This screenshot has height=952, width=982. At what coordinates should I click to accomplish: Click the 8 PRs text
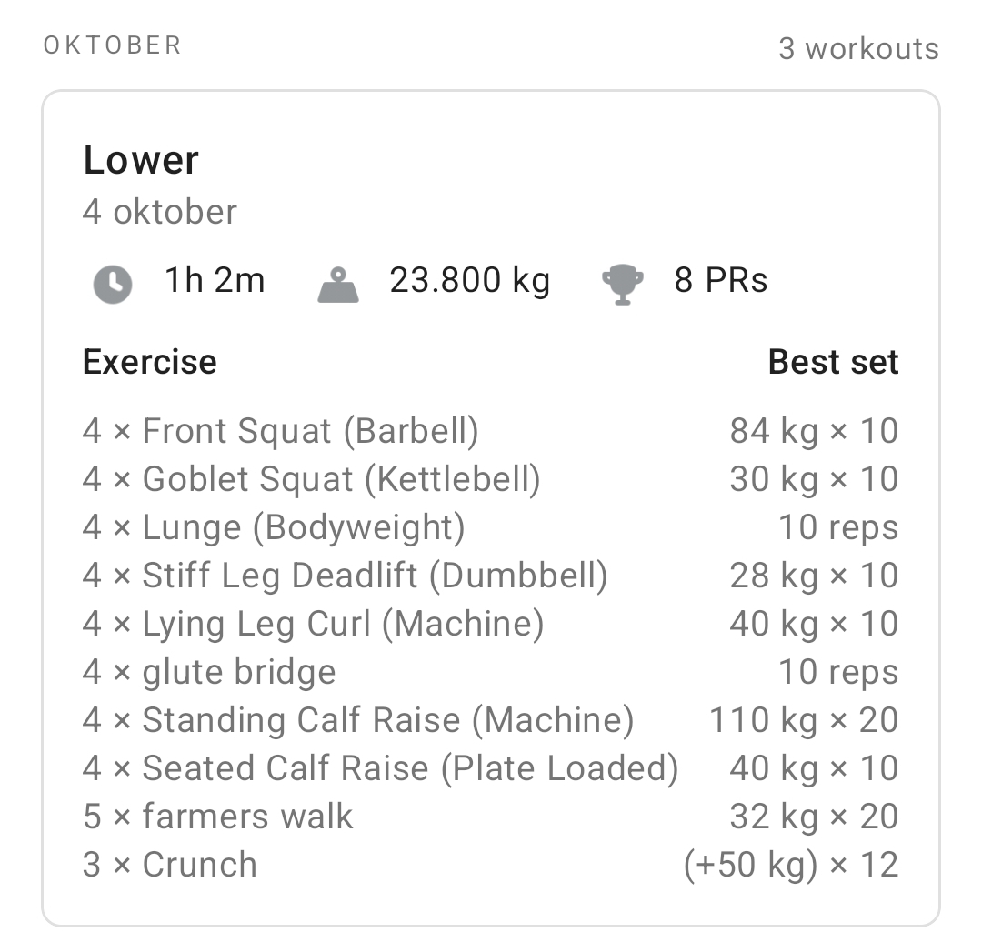pyautogui.click(x=720, y=280)
